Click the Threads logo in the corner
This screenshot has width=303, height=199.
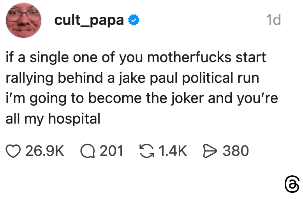click(292, 185)
